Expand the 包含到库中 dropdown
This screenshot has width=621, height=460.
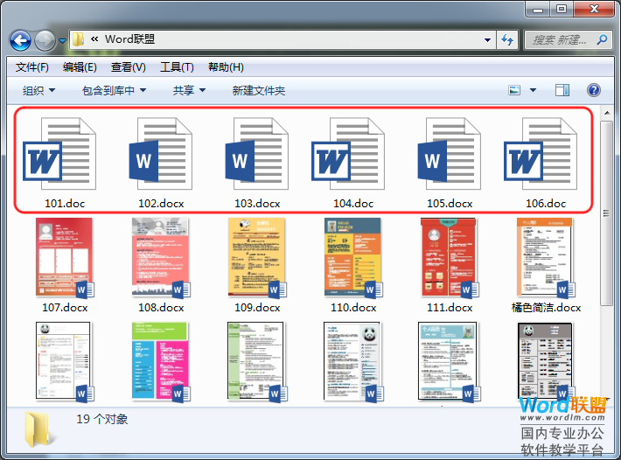click(114, 91)
